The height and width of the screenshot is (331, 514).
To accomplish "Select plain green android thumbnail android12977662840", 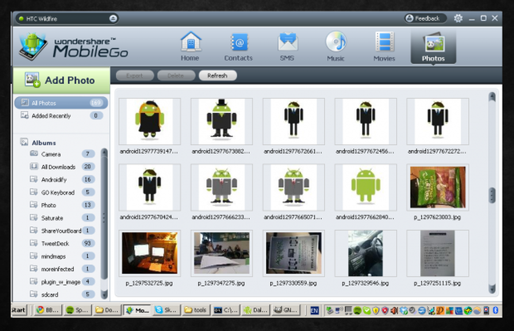I will (x=365, y=187).
